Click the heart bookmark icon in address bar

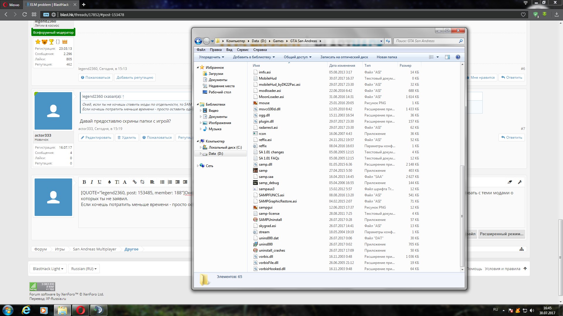[523, 15]
